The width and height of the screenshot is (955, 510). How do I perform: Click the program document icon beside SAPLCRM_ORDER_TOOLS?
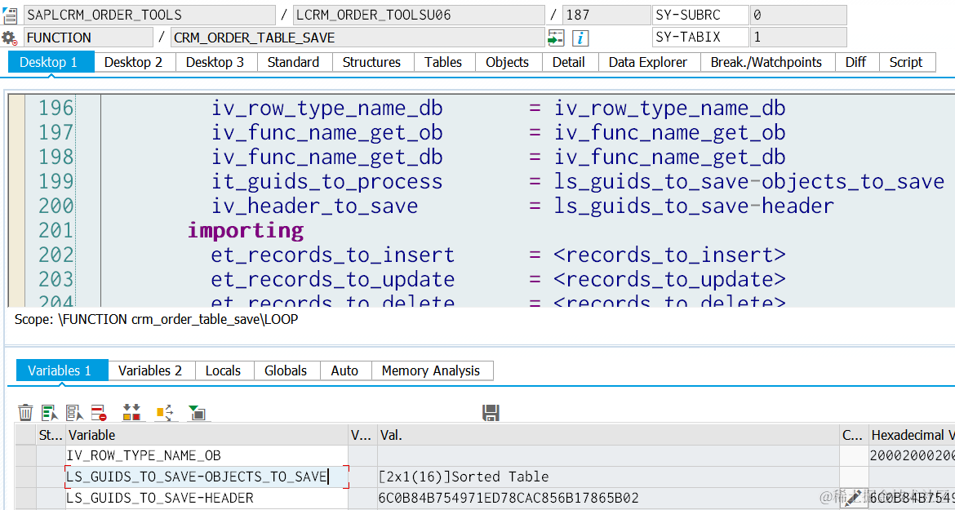point(9,16)
